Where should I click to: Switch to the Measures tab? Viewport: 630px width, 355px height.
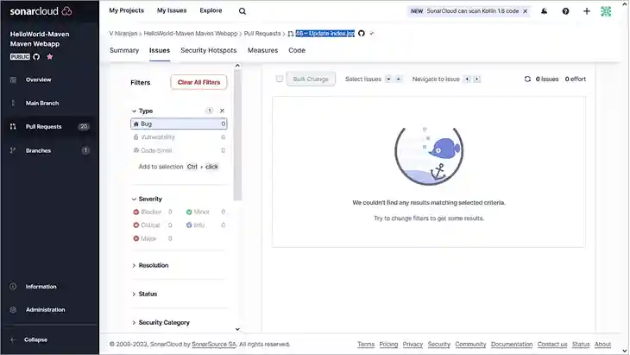coord(262,50)
